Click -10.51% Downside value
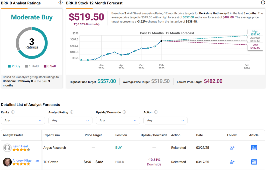The image size is (266, 170). pos(154,162)
